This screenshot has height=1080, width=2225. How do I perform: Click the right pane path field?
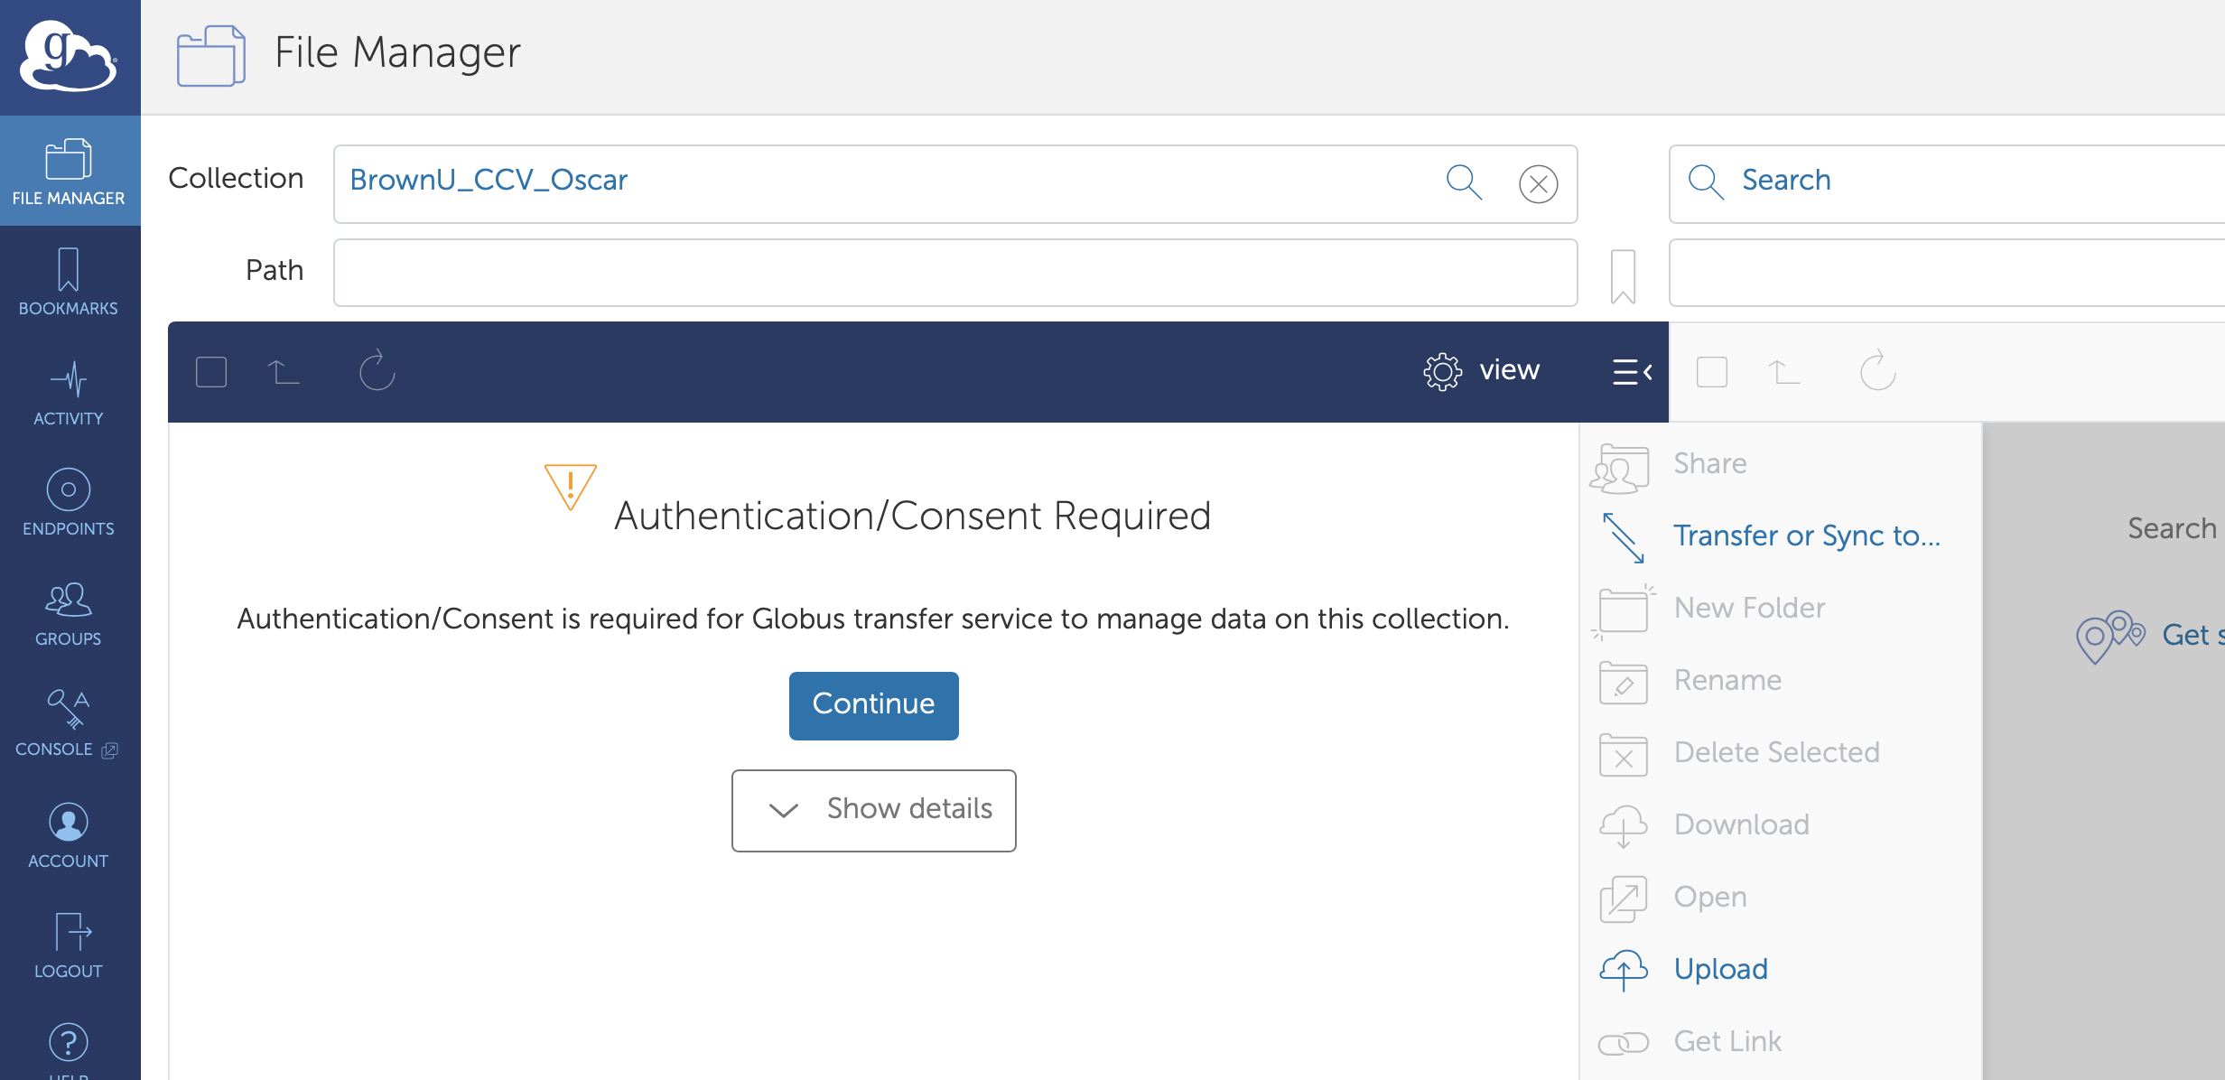[1947, 273]
